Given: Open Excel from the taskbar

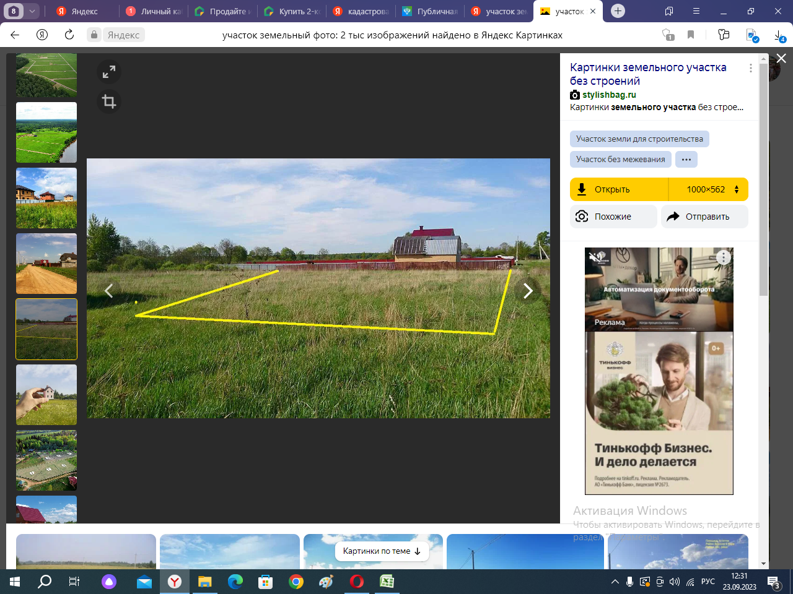Looking at the screenshot, I should click(x=387, y=582).
